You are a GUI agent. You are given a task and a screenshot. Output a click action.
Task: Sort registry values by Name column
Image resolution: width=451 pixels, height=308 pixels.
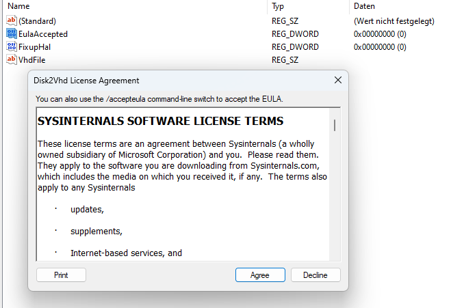click(x=18, y=6)
